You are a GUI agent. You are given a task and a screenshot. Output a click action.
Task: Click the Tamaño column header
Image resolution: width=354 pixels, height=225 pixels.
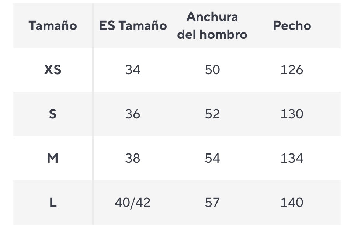click(53, 25)
